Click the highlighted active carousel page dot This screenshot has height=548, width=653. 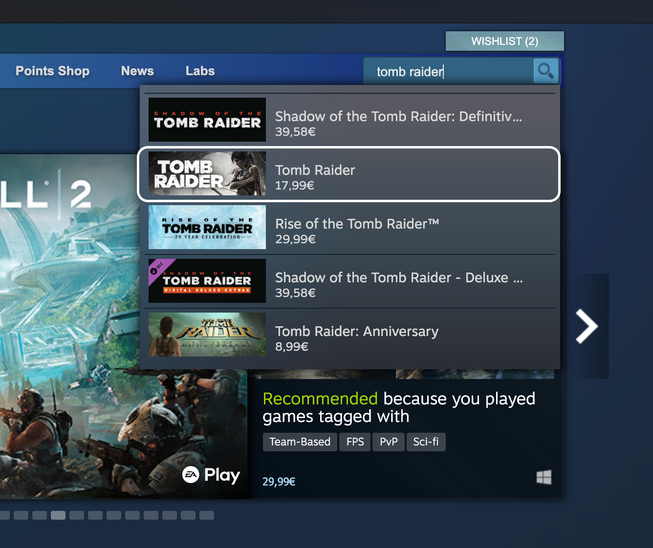[58, 515]
